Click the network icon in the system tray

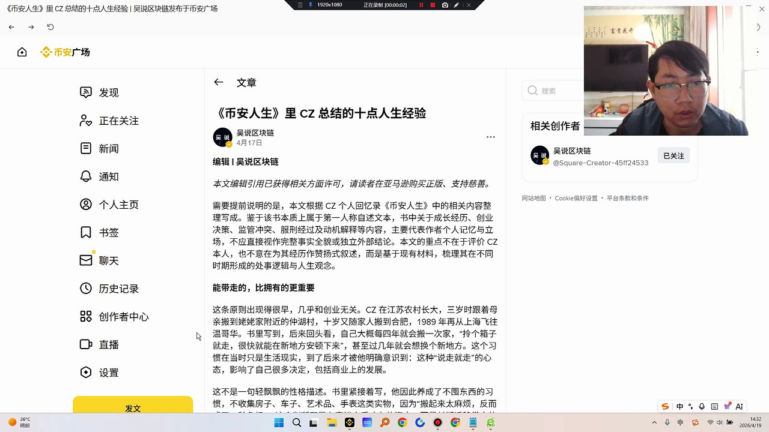(710, 422)
